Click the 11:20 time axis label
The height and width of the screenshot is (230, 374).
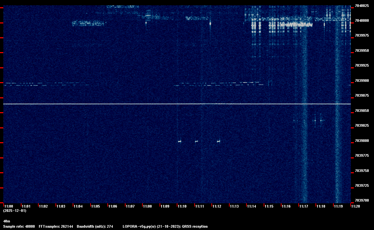(x=355, y=206)
